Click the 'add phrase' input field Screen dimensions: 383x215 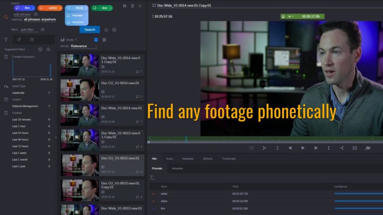click(22, 14)
